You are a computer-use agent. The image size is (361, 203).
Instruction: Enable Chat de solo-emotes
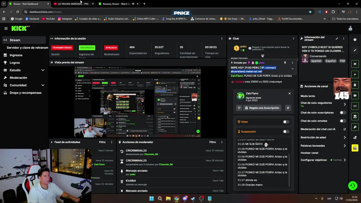click(x=343, y=121)
